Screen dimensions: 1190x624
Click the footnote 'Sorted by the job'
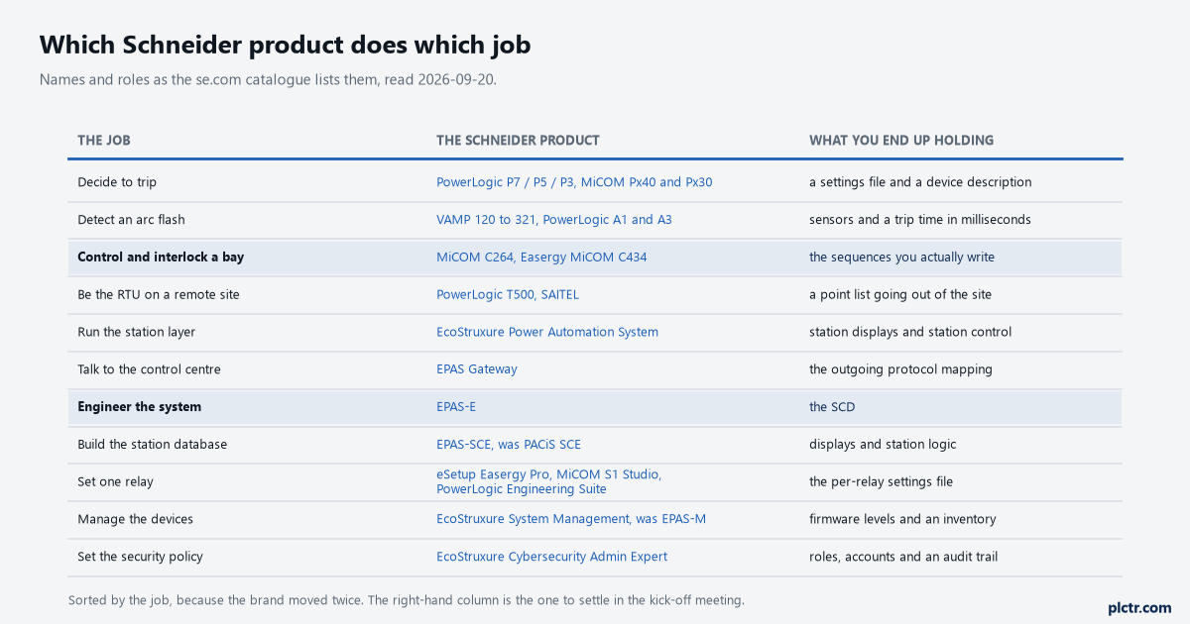406,600
